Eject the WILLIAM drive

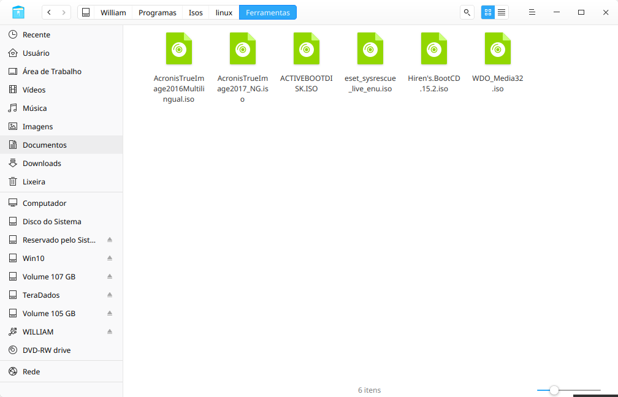coord(110,332)
